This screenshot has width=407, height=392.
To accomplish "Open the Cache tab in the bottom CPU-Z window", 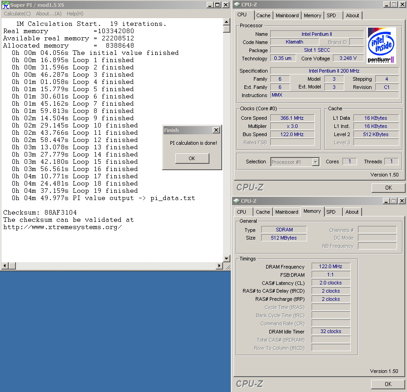I will (263, 212).
